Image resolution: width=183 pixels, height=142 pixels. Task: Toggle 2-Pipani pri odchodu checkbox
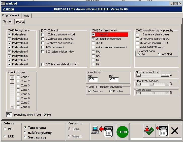[x=94, y=39]
